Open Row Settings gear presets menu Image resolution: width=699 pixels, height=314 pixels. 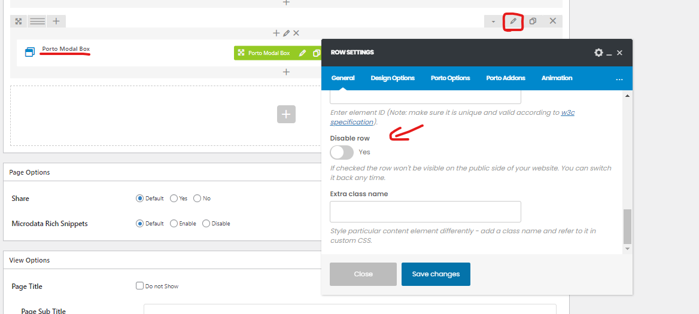[x=598, y=53]
